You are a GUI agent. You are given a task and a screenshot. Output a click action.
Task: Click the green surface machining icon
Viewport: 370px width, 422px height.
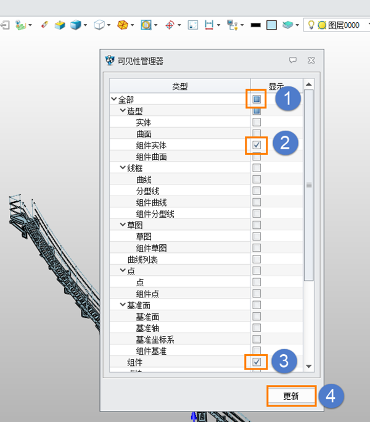pyautogui.click(x=20, y=25)
